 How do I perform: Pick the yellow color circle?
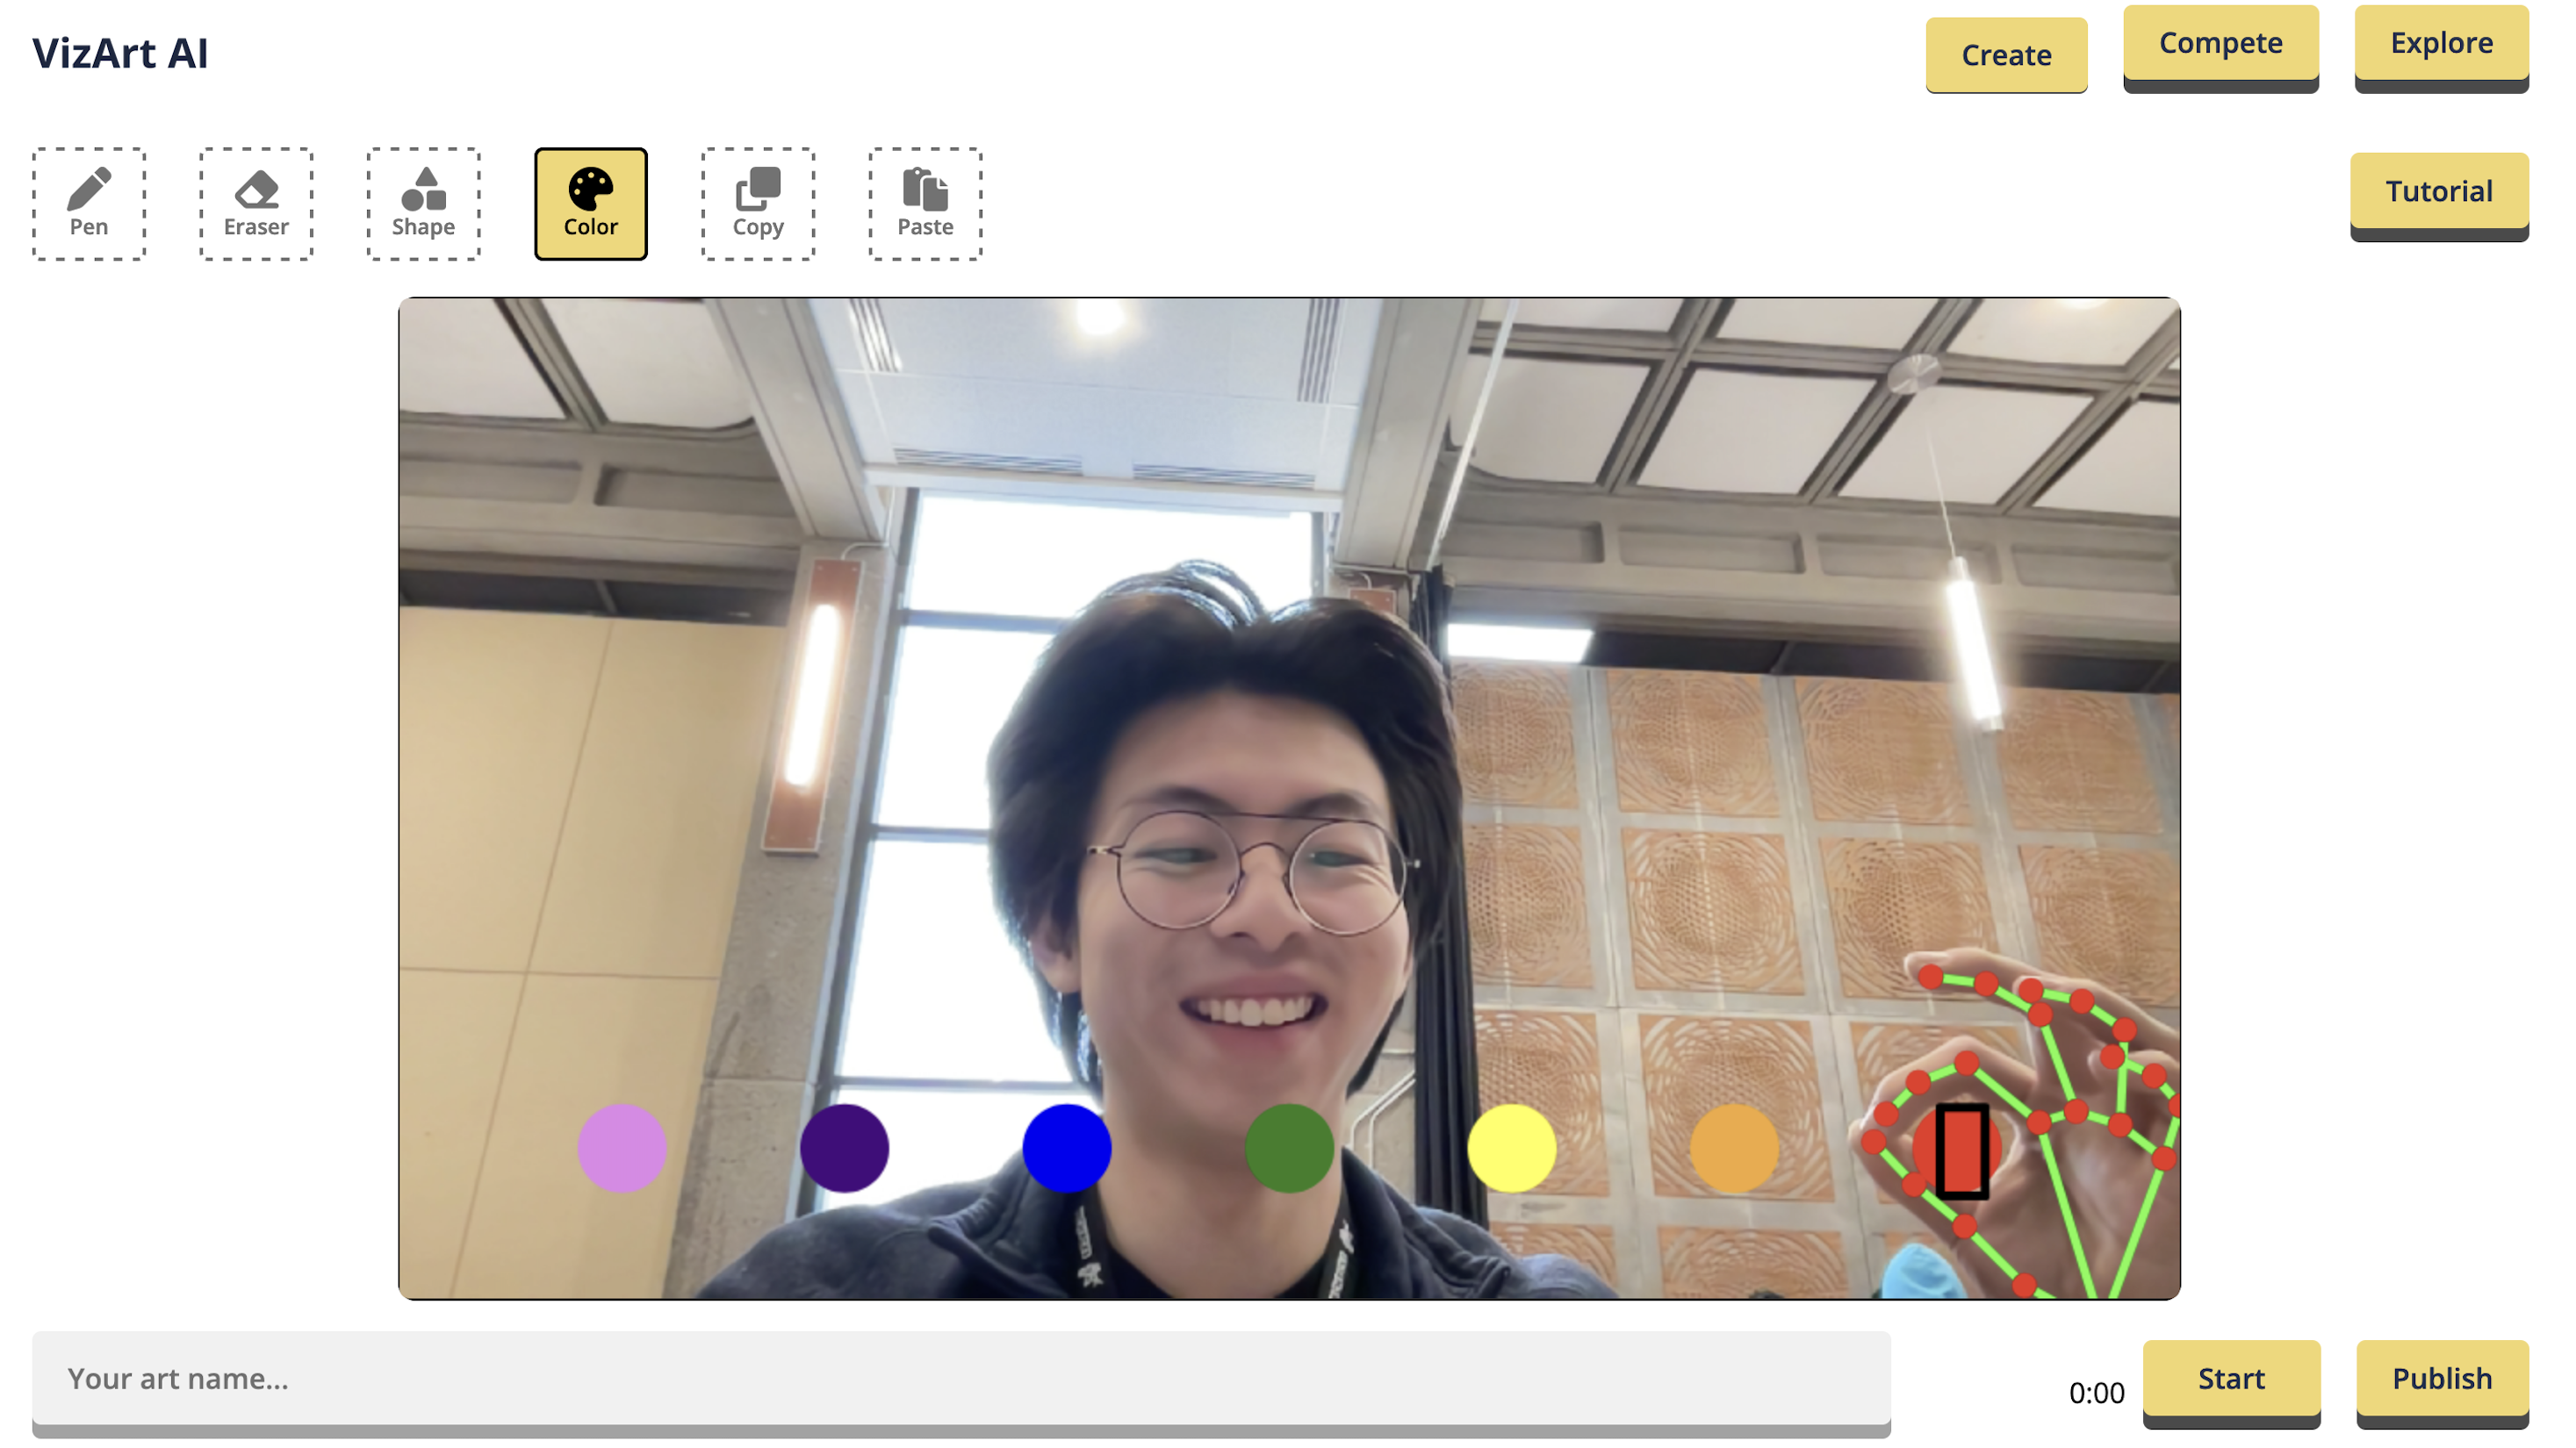click(x=1512, y=1147)
